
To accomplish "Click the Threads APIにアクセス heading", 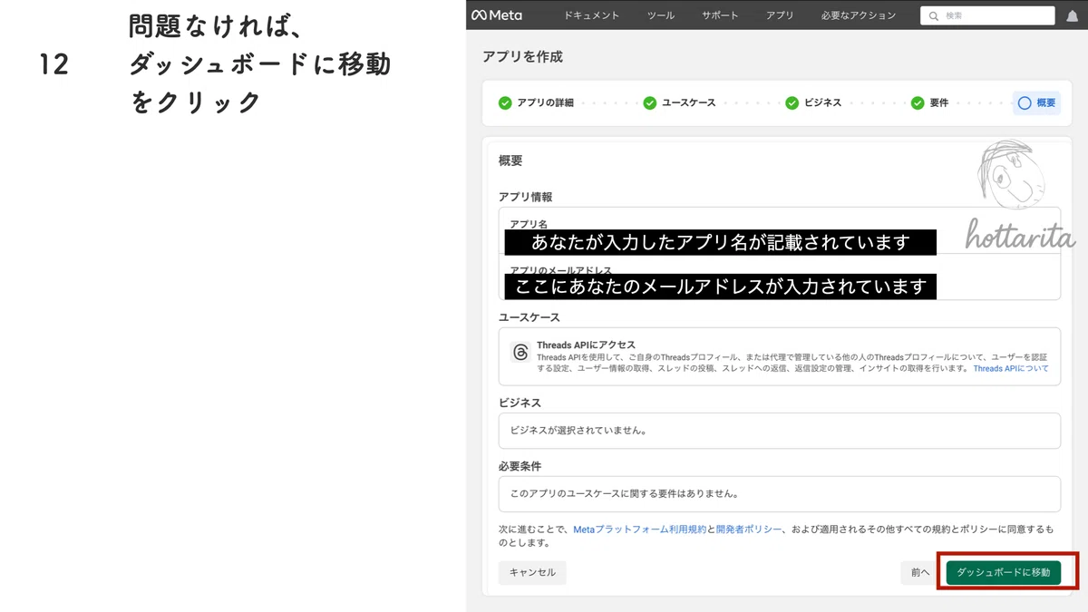I will tap(586, 345).
